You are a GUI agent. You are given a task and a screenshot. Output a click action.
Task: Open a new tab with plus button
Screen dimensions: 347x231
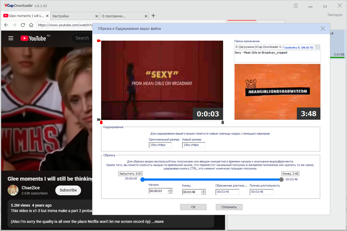point(153,16)
